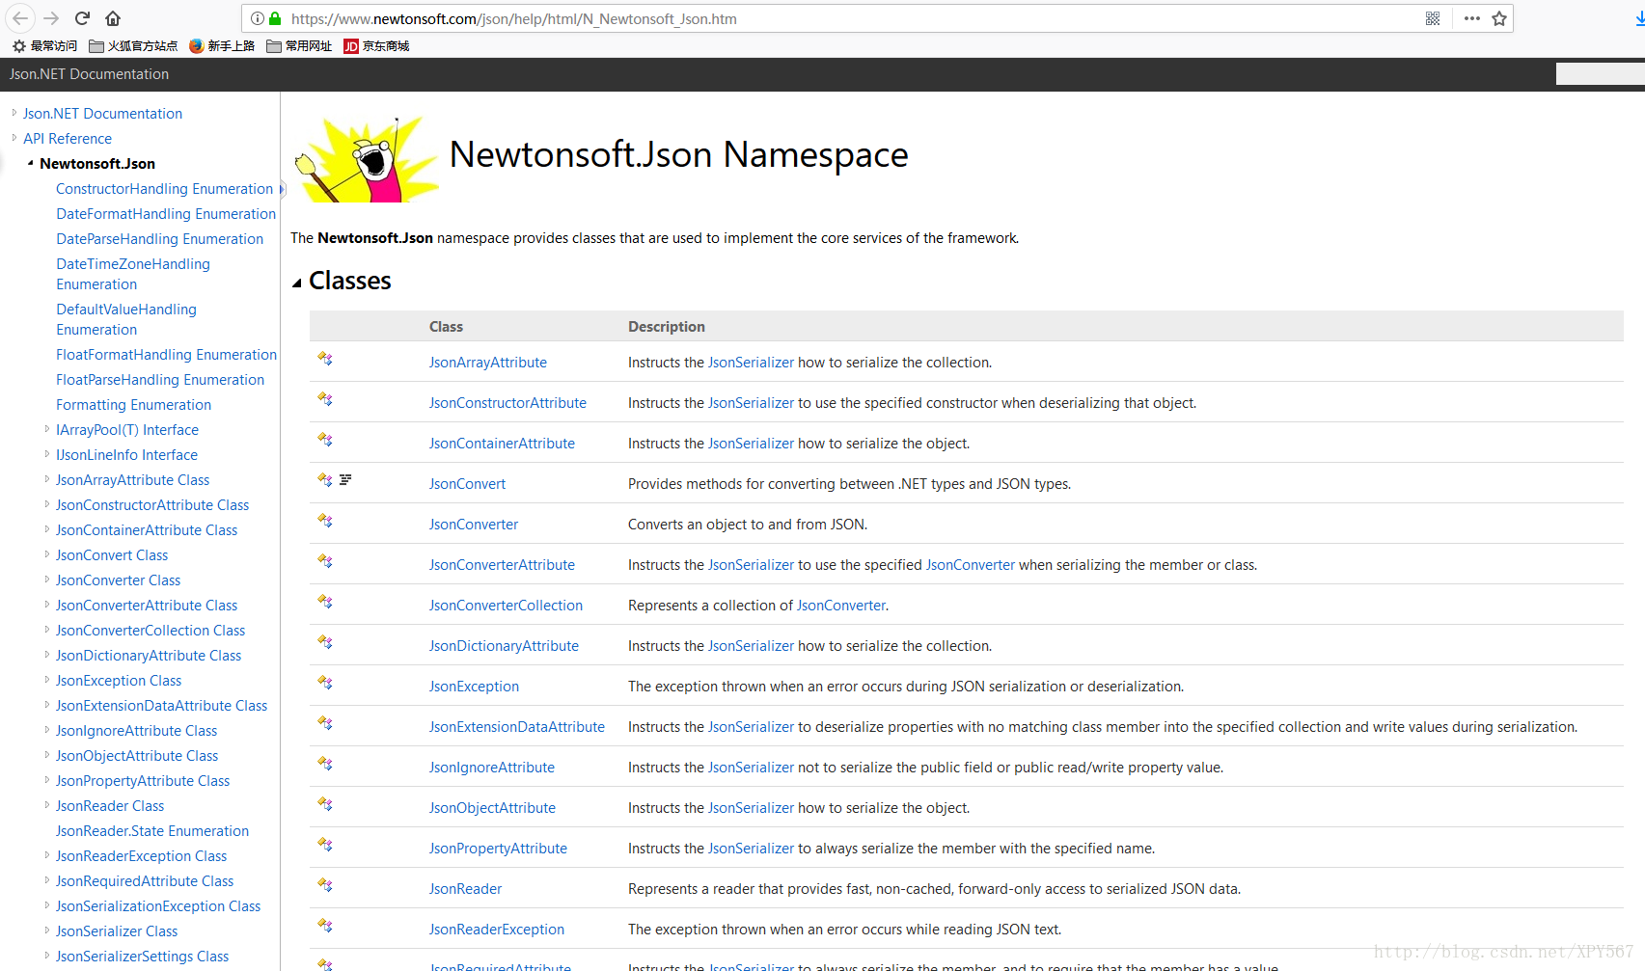1645x971 pixels.
Task: Click the class icon beside JsonPropertyAttribute
Action: click(325, 845)
